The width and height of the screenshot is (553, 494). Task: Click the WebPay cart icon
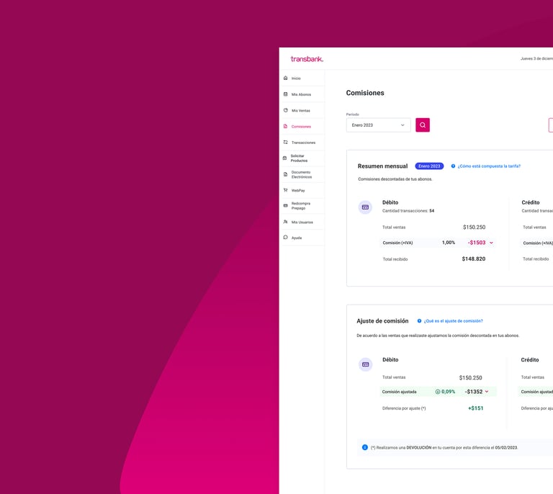coord(285,190)
